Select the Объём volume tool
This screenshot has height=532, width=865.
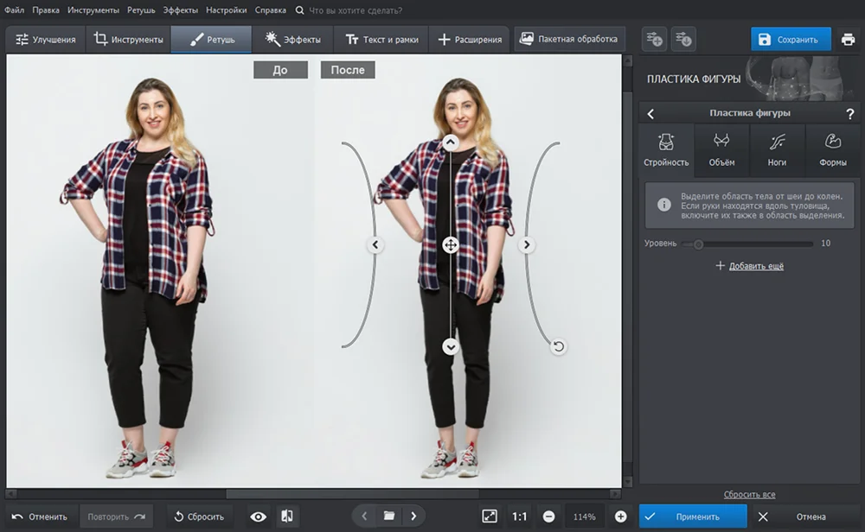721,150
